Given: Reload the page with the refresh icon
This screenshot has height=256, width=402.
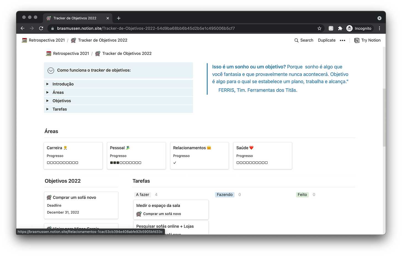Looking at the screenshot, I should point(41,28).
